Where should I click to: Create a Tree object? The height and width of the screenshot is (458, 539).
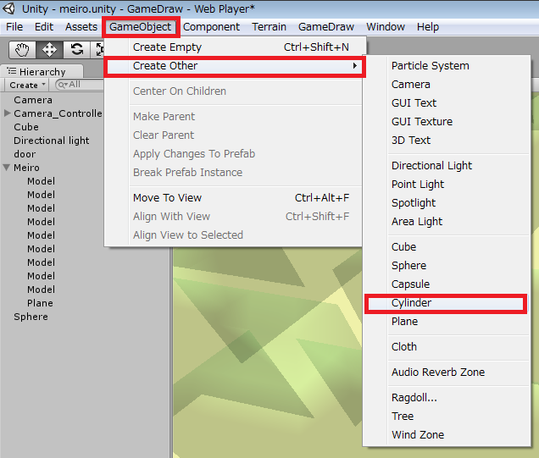tap(447, 417)
